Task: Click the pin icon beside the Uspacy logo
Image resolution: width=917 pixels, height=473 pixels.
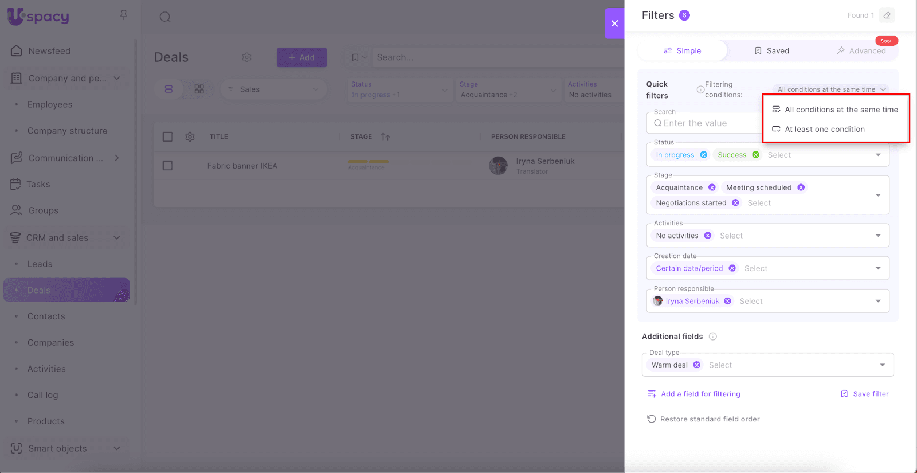Action: (123, 15)
